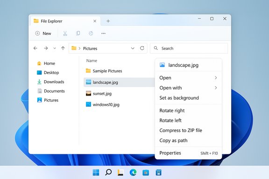This screenshot has height=179, width=269.
Task: Click the Share icon in toolbar
Action: point(91,33)
